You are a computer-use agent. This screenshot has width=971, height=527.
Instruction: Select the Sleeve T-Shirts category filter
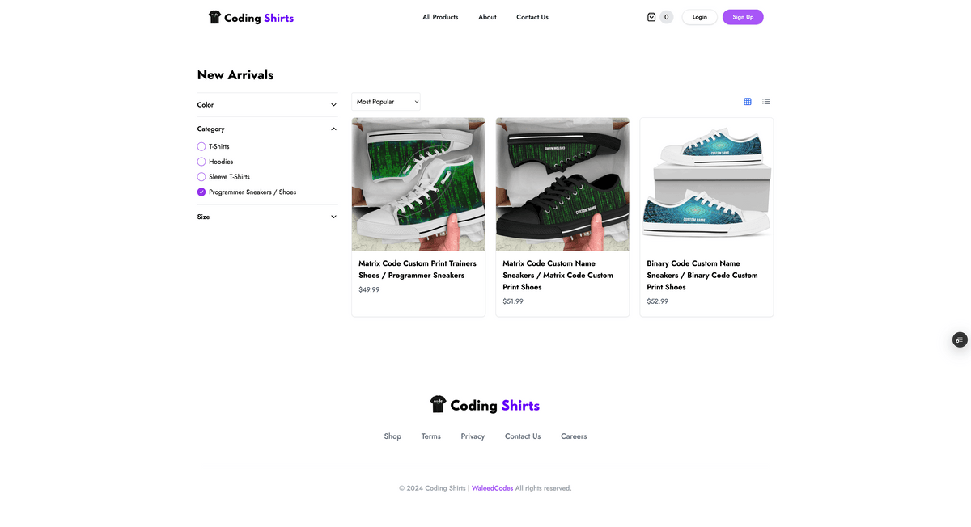[x=201, y=177]
